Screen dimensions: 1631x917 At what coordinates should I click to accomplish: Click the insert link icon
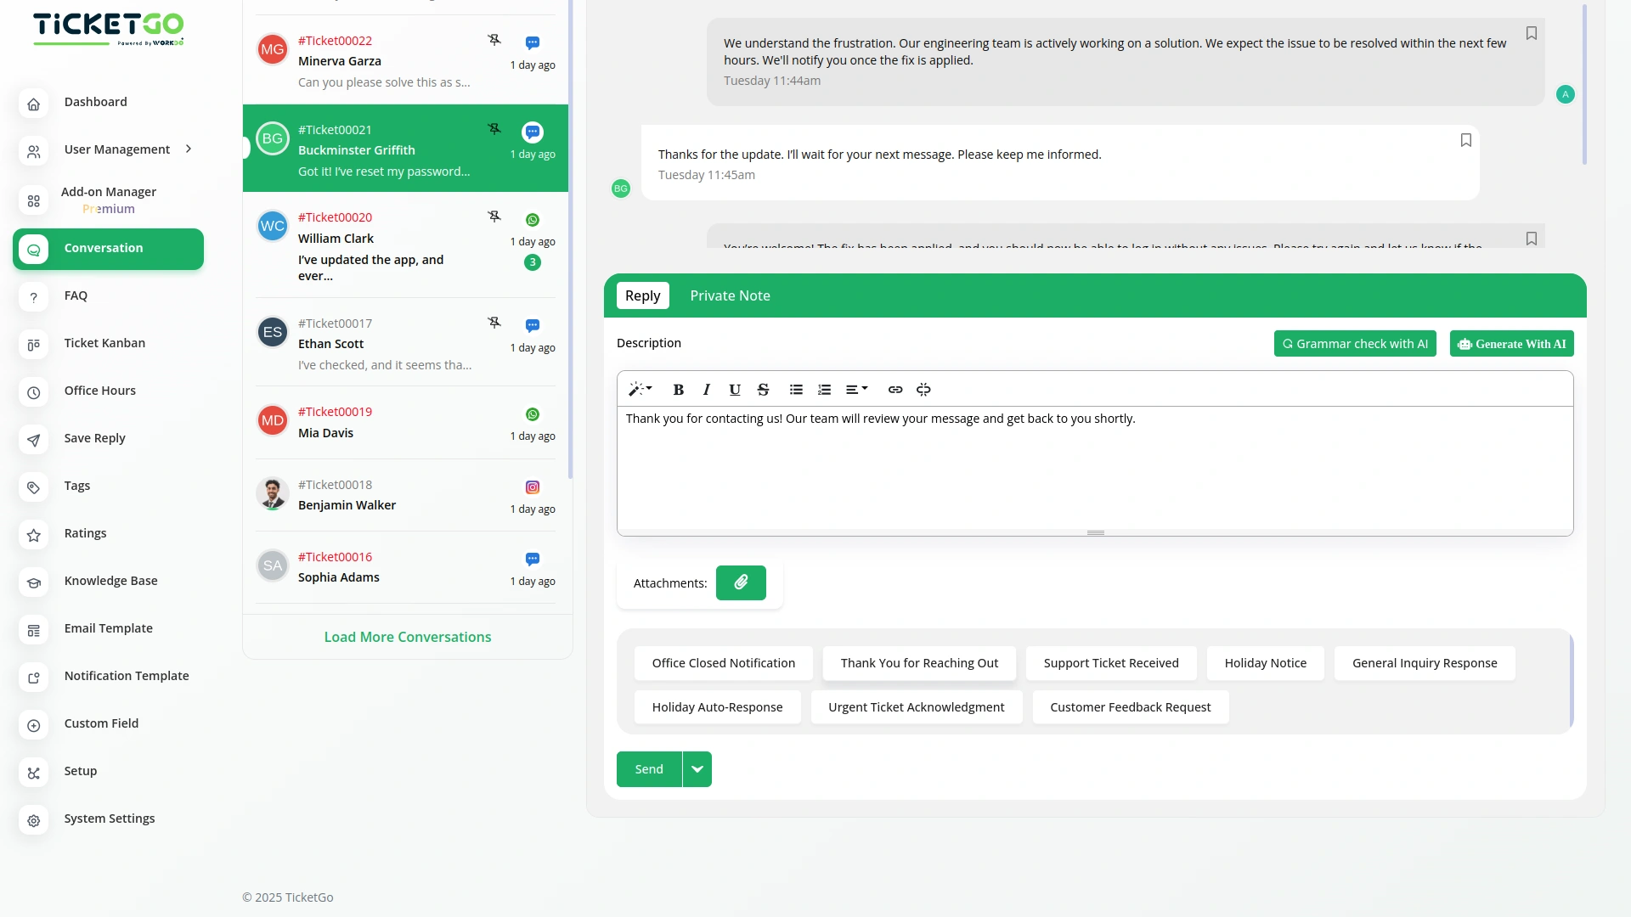[x=895, y=390]
